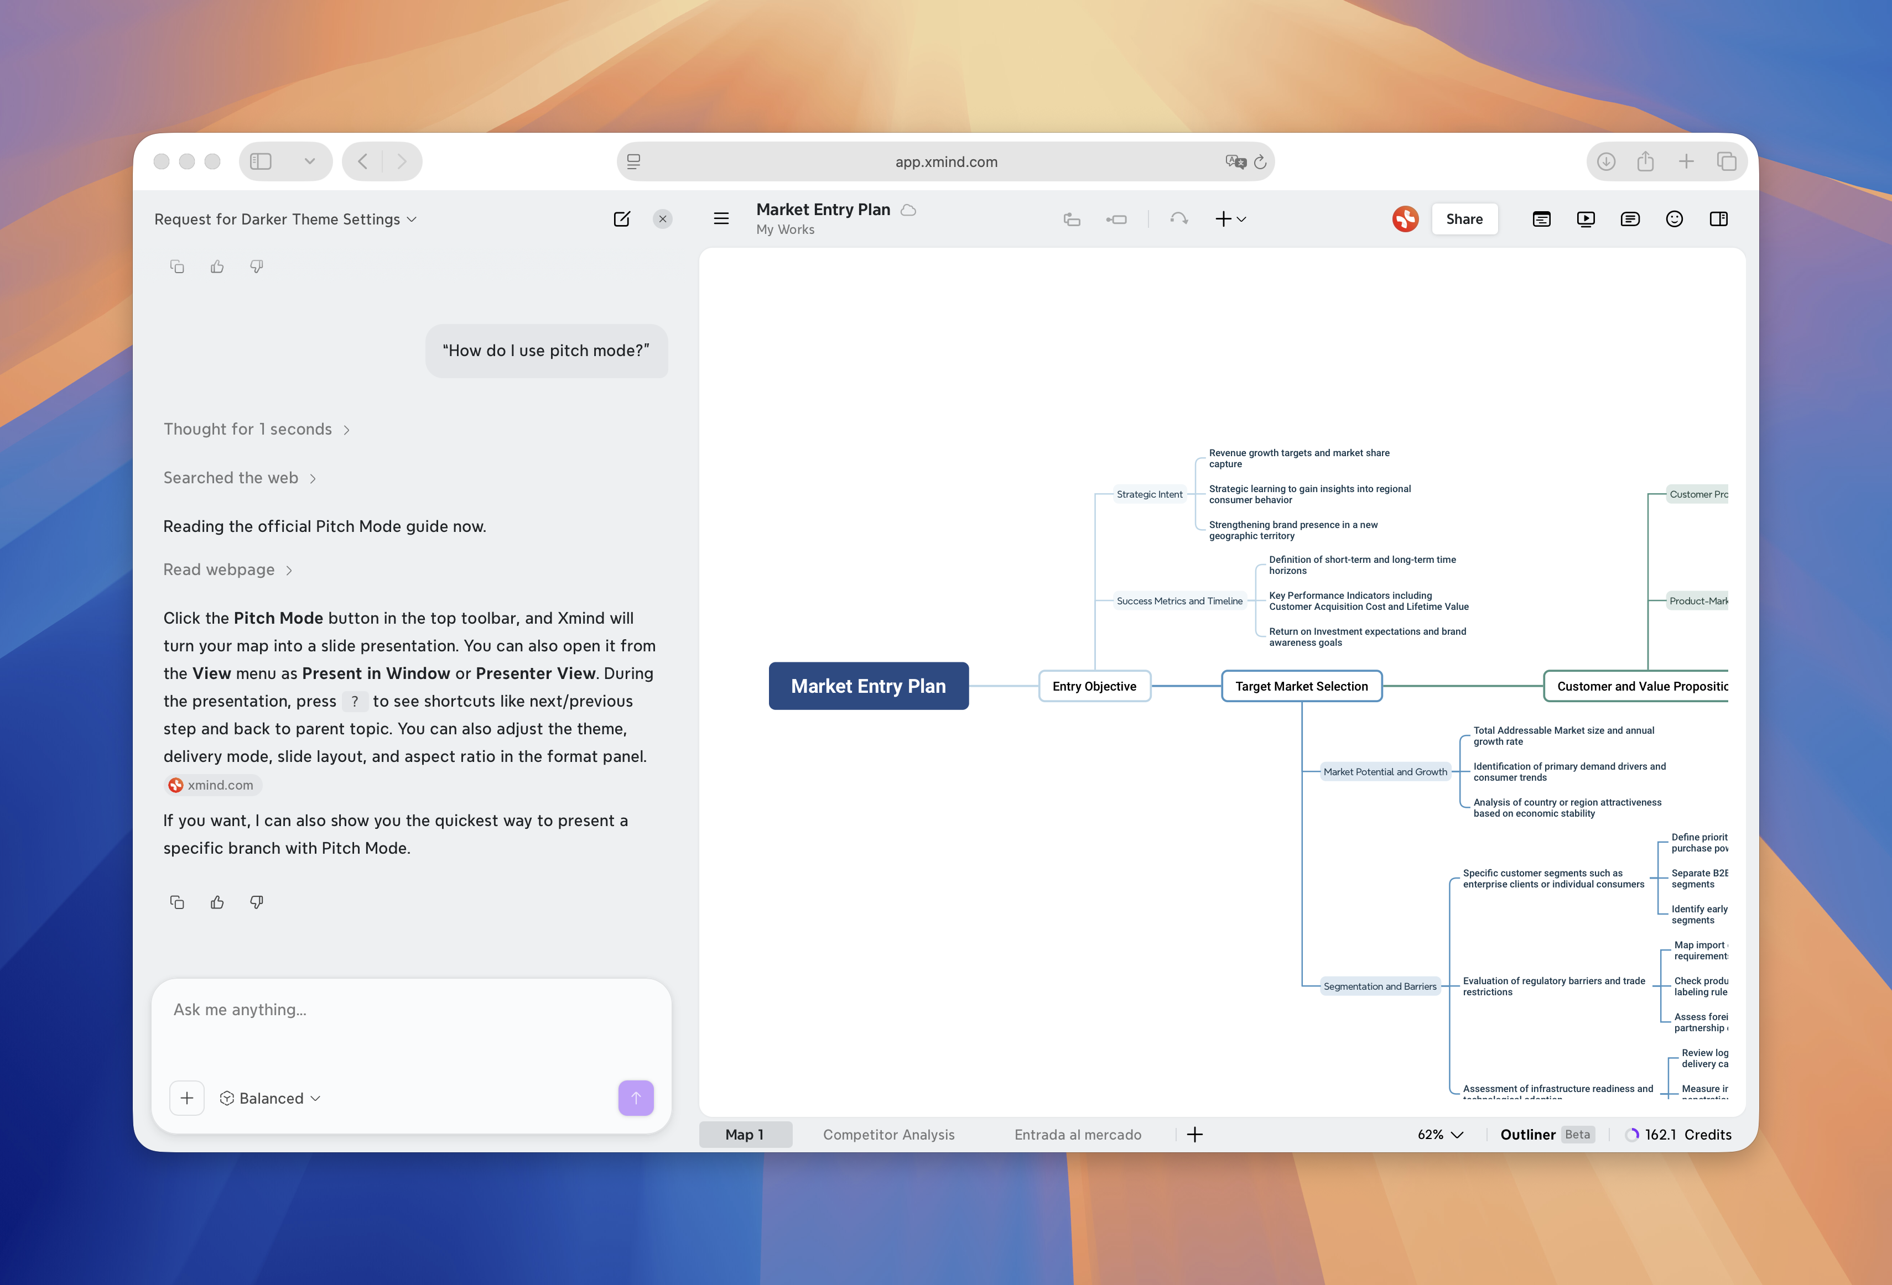Select the Customer and Value Proposition topic
Screen dimensions: 1892x1285
coord(1636,686)
